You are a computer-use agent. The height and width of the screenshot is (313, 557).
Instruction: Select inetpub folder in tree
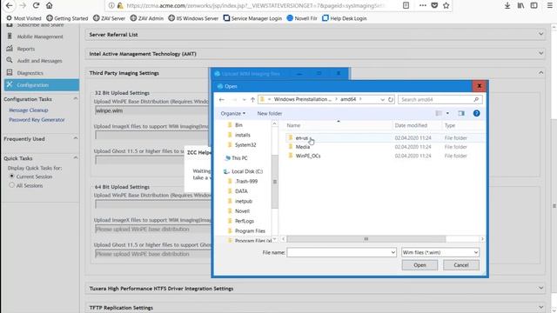point(244,201)
